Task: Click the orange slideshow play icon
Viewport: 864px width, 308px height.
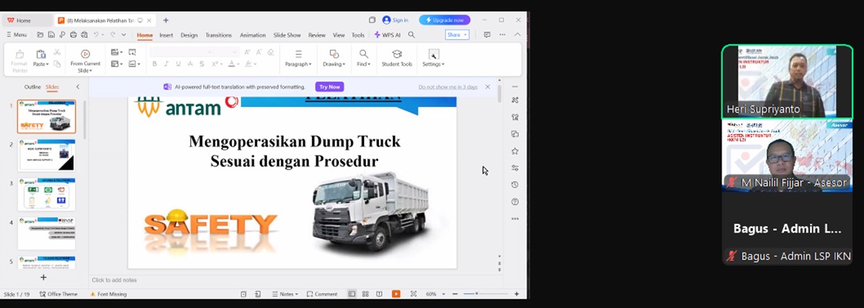Action: 396,294
